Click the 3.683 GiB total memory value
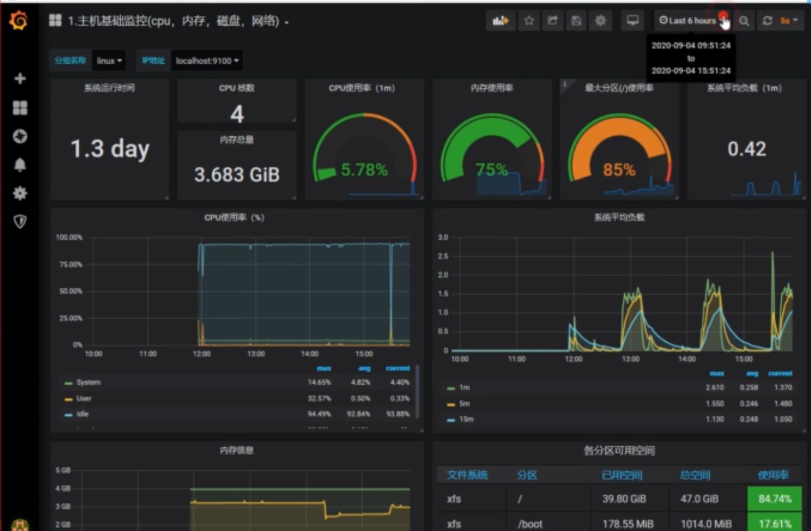 tap(237, 175)
